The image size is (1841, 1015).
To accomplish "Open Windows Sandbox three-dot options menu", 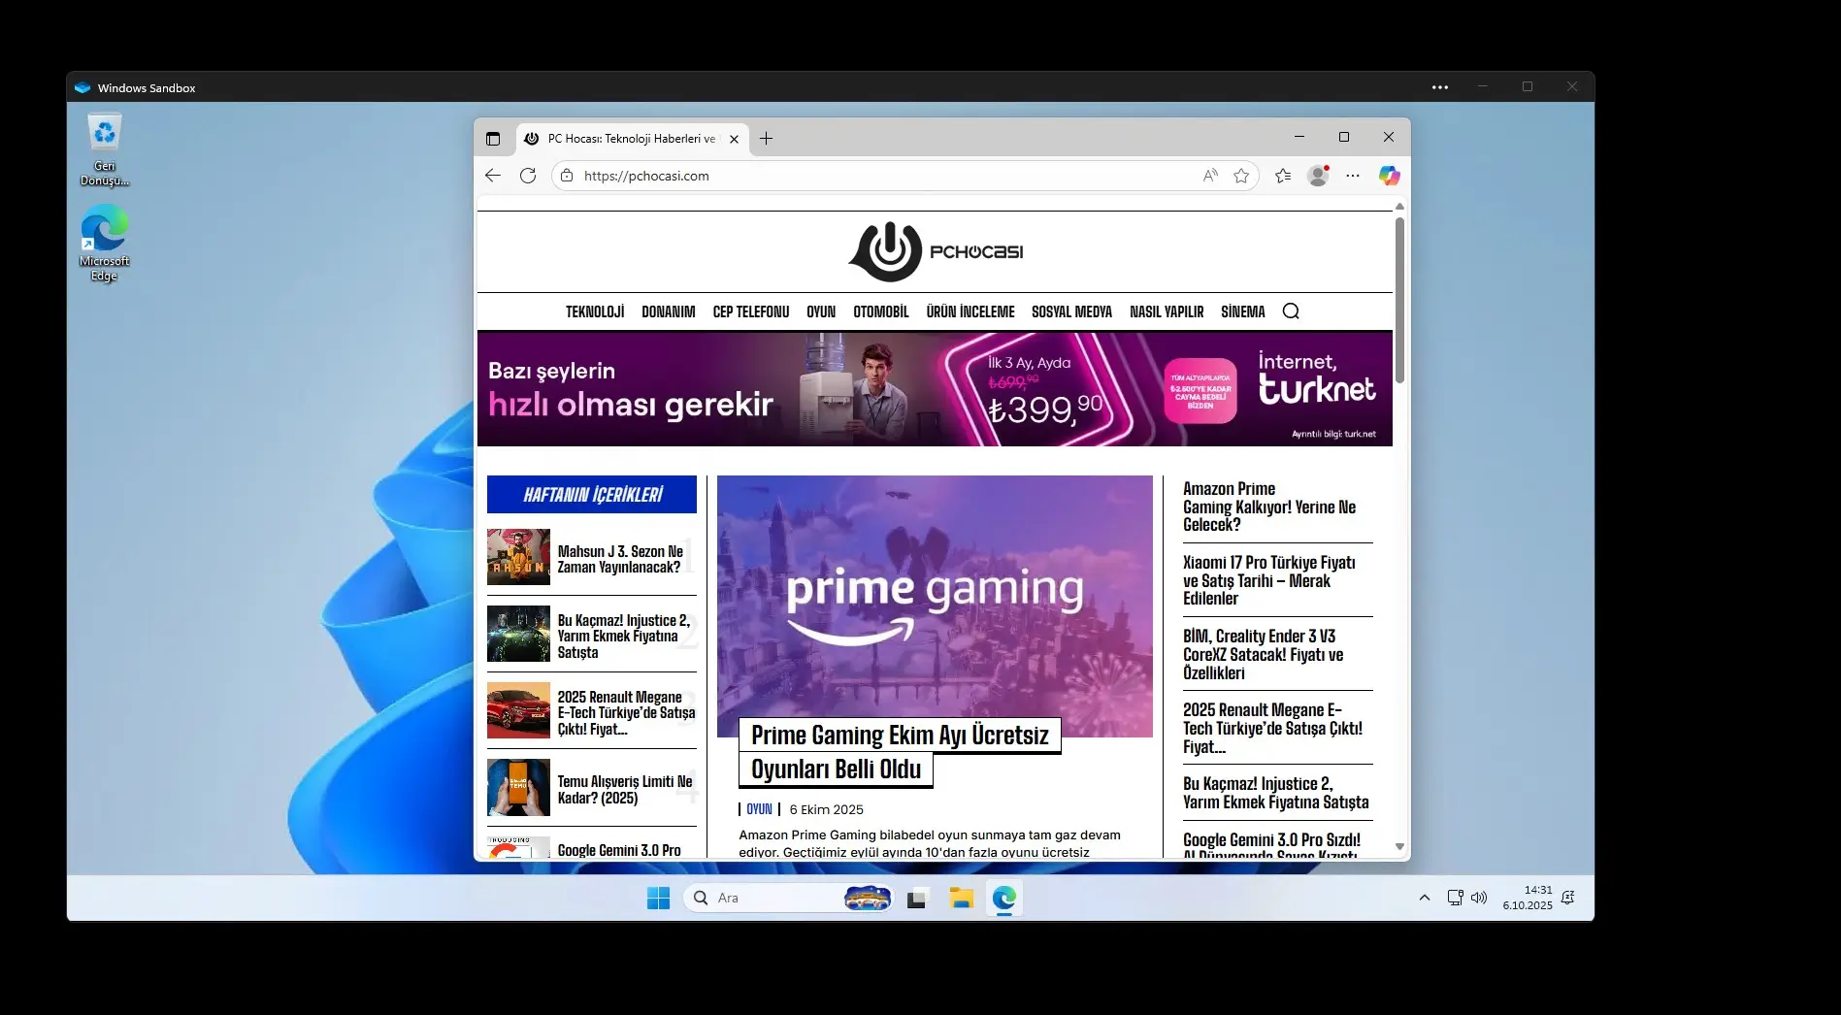I will click(x=1440, y=87).
